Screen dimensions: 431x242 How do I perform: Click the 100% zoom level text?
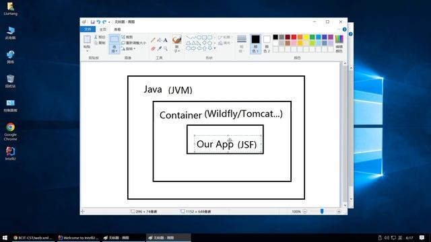pyautogui.click(x=296, y=212)
